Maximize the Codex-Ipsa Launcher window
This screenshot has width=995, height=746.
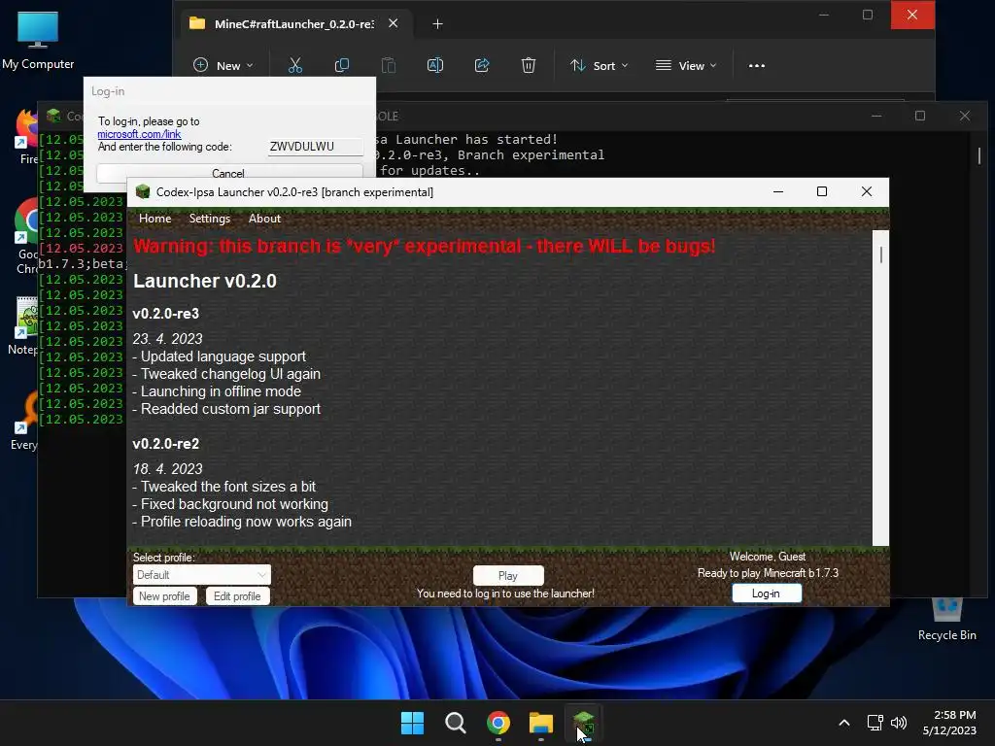822,191
